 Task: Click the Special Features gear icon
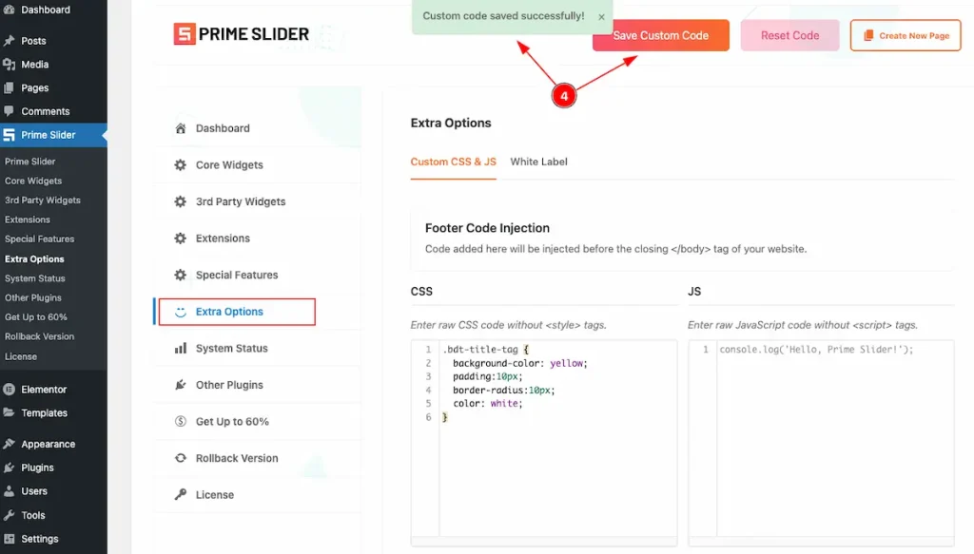[180, 275]
